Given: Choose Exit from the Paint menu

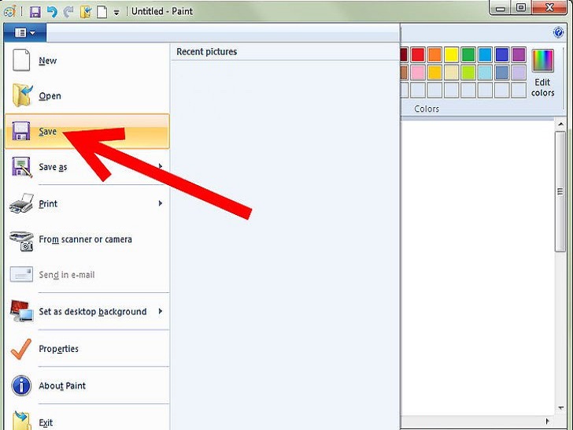Looking at the screenshot, I should point(87,421).
